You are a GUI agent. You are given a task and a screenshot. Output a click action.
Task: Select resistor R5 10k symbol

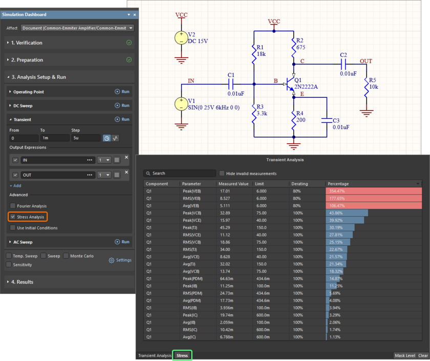[x=367, y=87]
